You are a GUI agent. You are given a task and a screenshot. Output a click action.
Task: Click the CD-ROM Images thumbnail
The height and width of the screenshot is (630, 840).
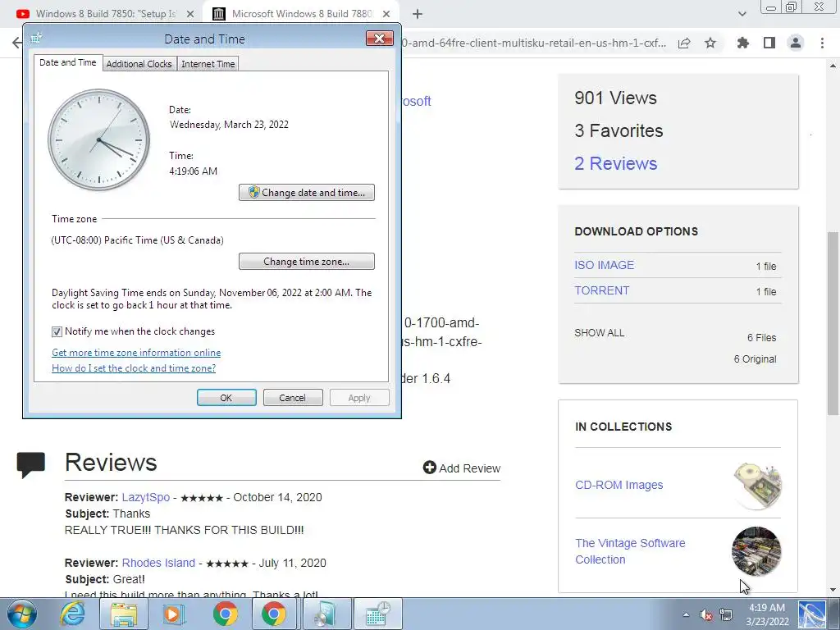[757, 485]
